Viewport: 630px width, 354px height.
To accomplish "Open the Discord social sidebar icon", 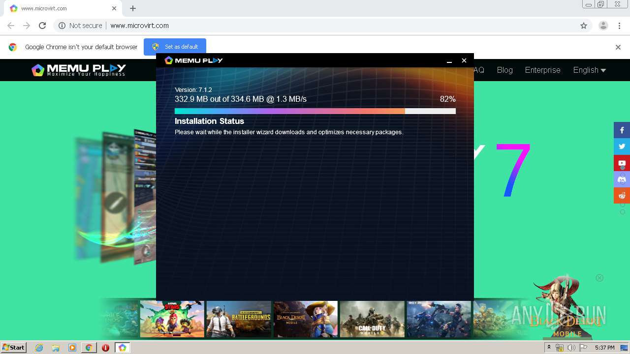I will [x=622, y=179].
